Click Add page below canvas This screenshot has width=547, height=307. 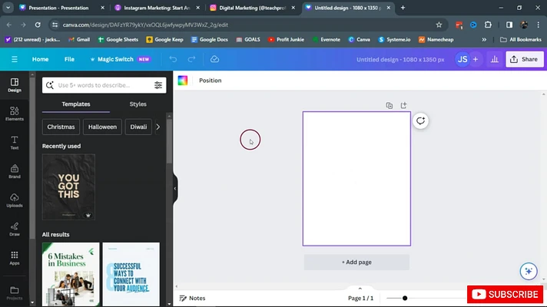point(356,262)
